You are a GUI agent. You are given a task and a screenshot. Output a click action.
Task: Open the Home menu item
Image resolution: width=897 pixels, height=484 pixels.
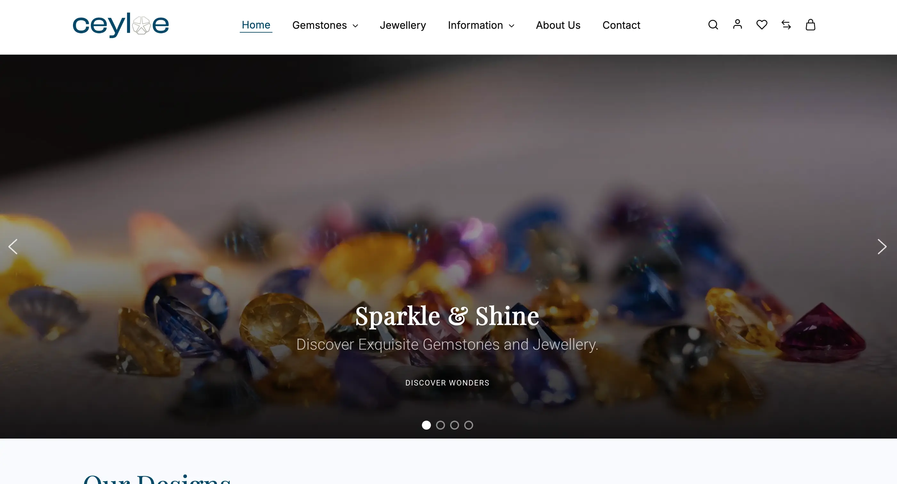tap(256, 25)
